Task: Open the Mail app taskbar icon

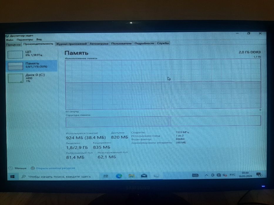Action: point(144,175)
